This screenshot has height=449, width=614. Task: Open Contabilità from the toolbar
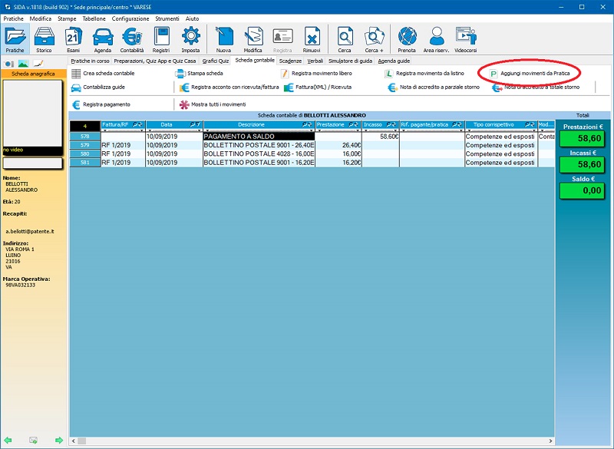tap(131, 39)
